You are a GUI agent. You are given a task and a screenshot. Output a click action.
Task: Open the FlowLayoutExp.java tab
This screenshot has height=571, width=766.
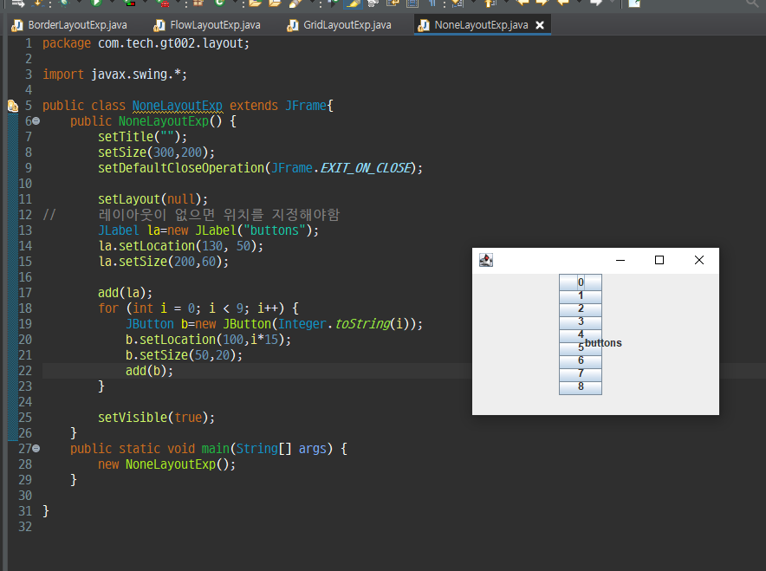[x=217, y=25]
